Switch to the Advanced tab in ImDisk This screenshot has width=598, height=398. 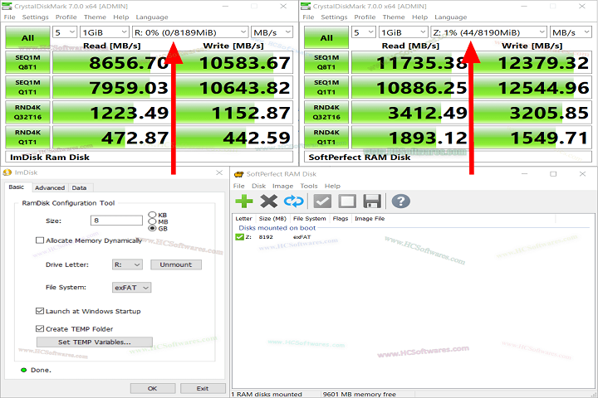coord(50,187)
